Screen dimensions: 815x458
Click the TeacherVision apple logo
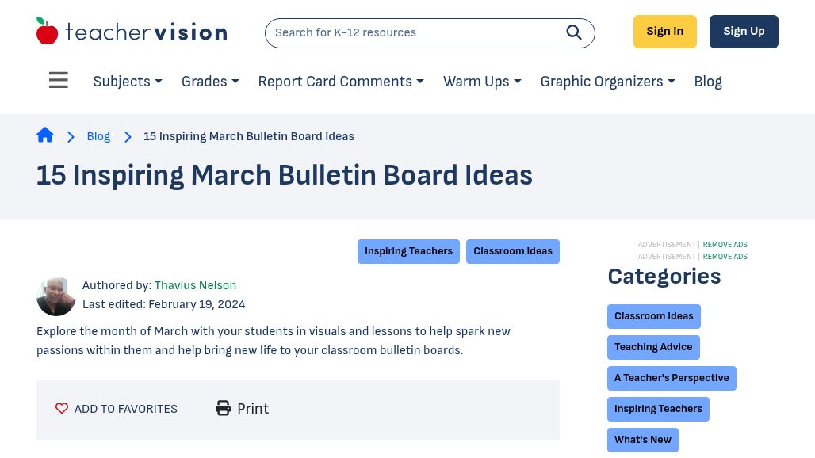(x=48, y=32)
